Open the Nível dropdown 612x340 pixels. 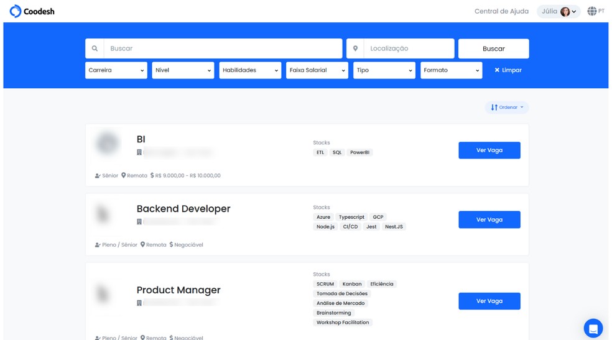(x=183, y=70)
